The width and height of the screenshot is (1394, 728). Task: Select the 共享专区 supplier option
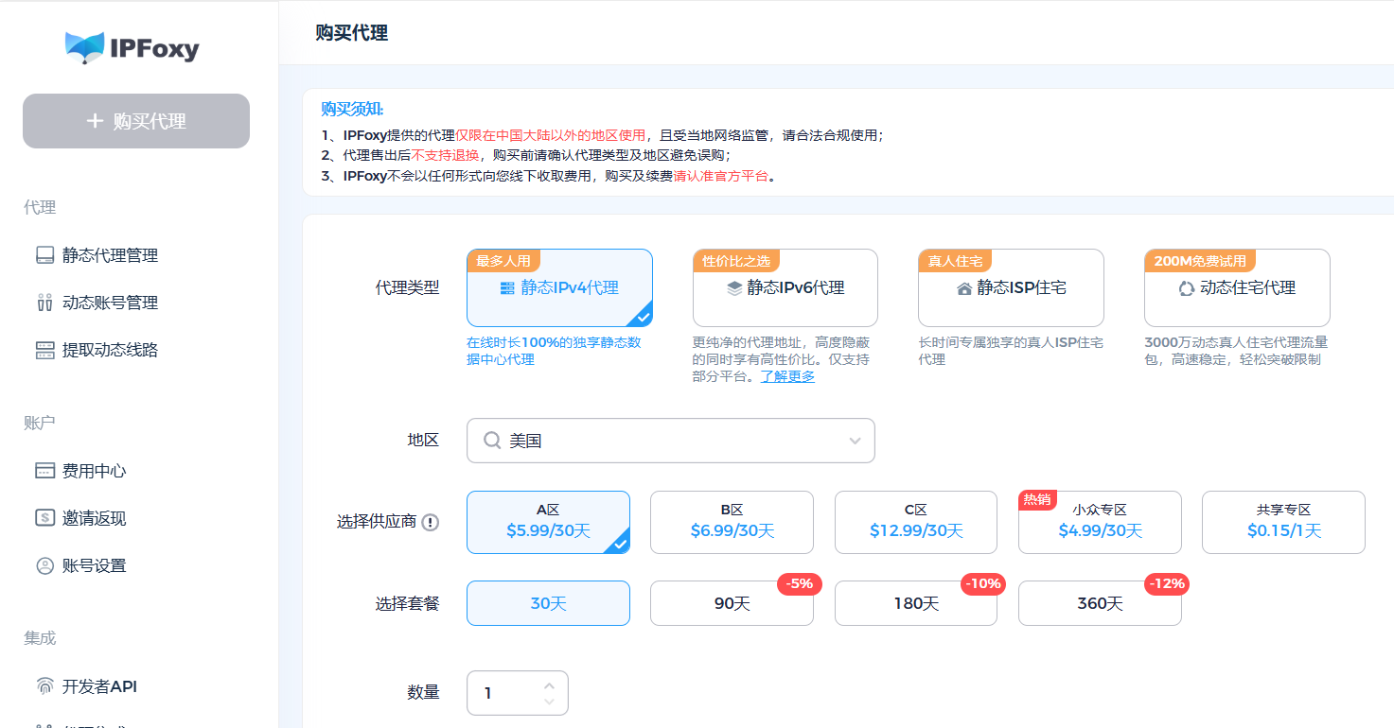[1283, 522]
